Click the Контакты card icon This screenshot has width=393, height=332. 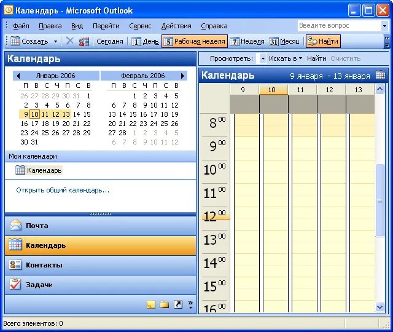tap(15, 265)
